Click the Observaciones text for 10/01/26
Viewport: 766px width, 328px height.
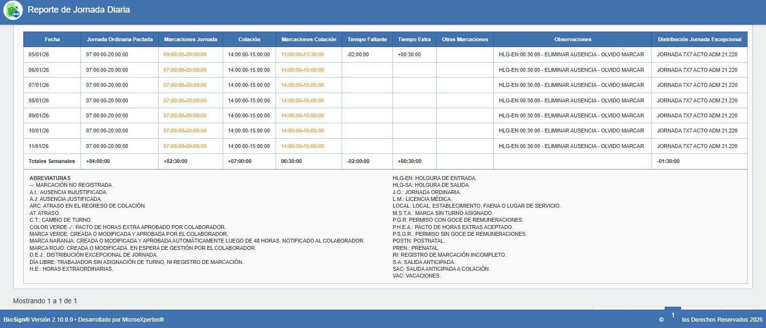[571, 131]
